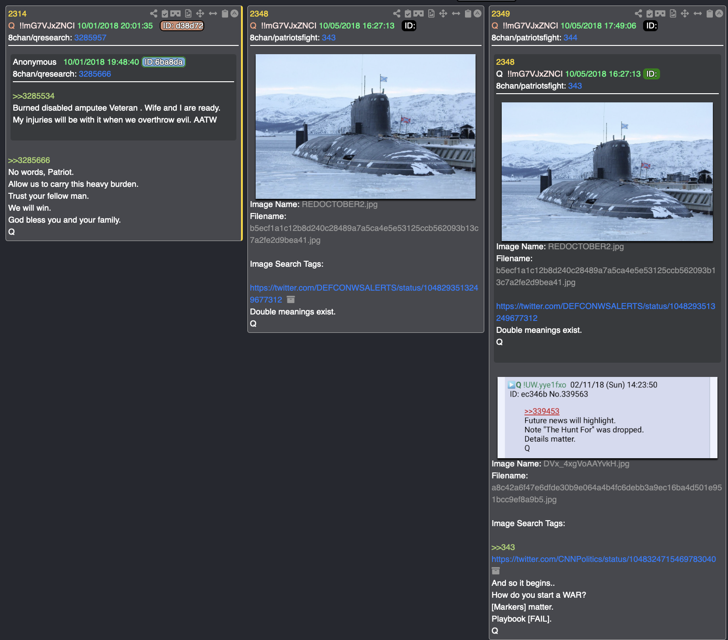Open submarine image in post 2348 card

point(365,126)
